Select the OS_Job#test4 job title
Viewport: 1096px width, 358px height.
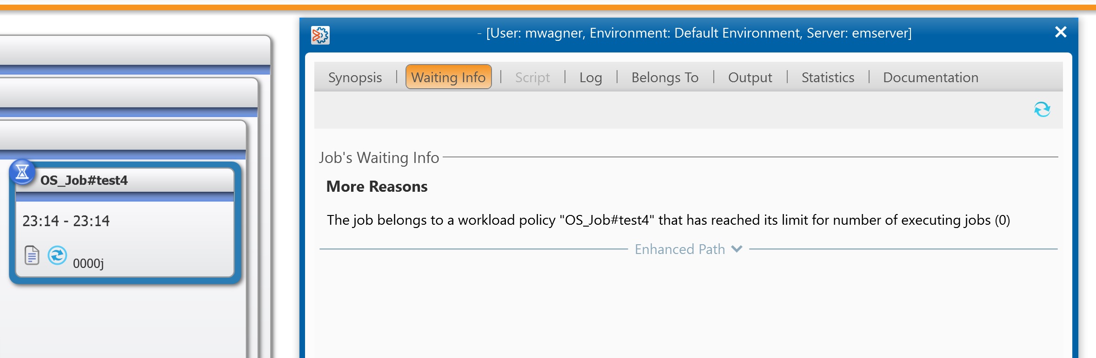coord(84,180)
